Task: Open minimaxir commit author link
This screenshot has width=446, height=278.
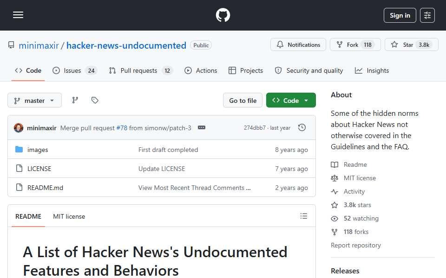Action: [x=41, y=128]
